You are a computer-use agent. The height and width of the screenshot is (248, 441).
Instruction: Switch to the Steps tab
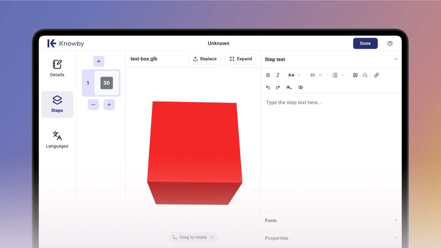click(57, 104)
